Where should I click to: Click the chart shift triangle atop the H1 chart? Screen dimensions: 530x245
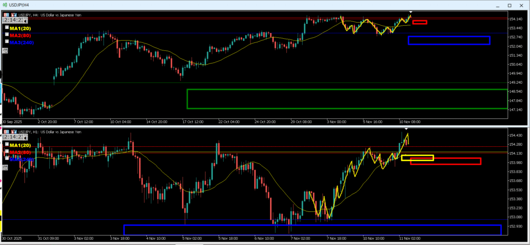coord(406,128)
